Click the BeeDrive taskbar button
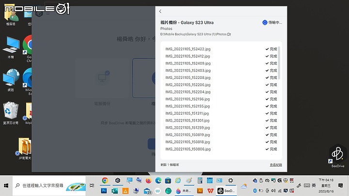 coord(226,191)
